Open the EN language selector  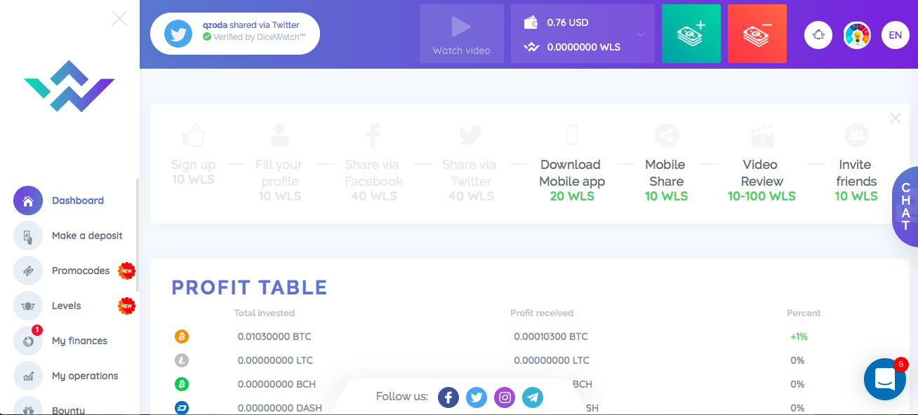pos(895,34)
